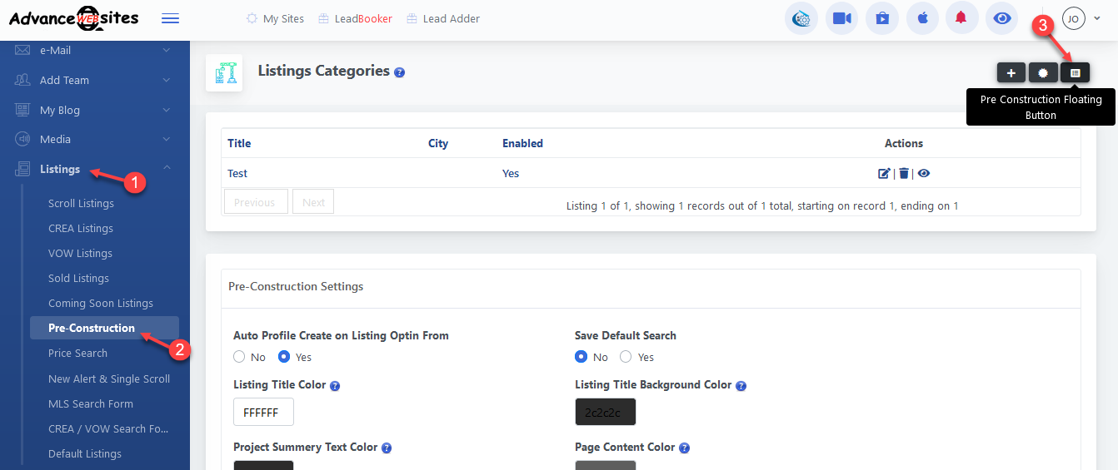The width and height of the screenshot is (1118, 470).
Task: Go to Sold Listings in sidebar
Action: [78, 278]
